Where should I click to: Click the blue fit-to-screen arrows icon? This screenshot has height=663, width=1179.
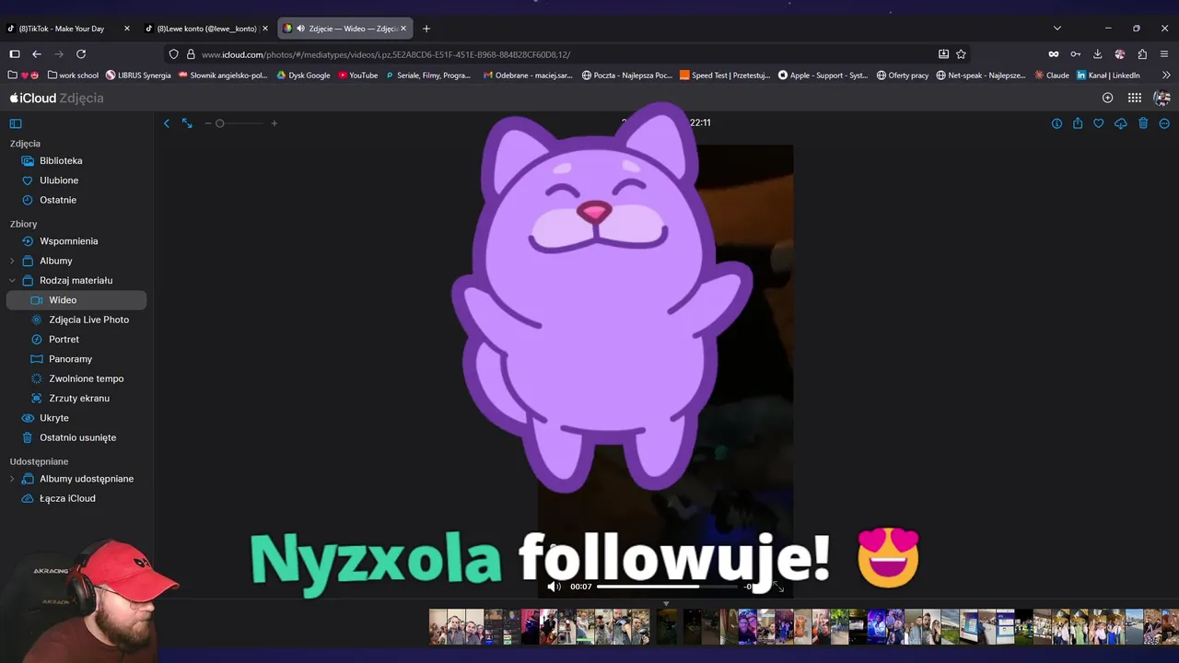coord(187,123)
